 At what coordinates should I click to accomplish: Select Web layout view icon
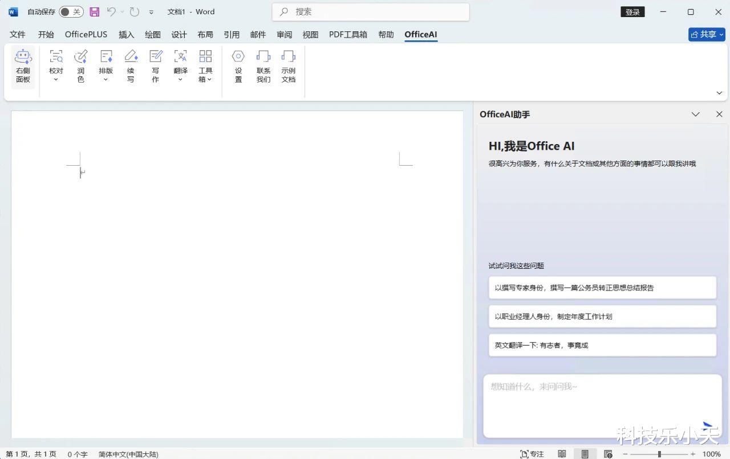click(x=608, y=454)
